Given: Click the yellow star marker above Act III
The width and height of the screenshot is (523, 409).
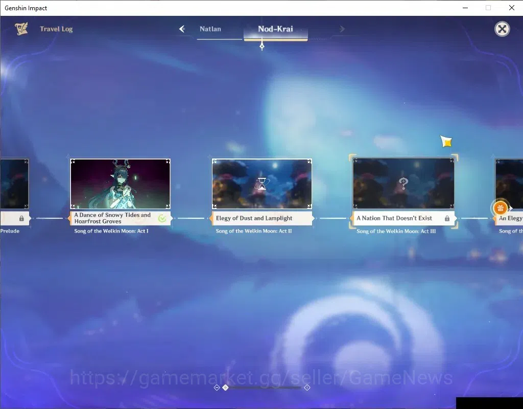Looking at the screenshot, I should pyautogui.click(x=446, y=142).
